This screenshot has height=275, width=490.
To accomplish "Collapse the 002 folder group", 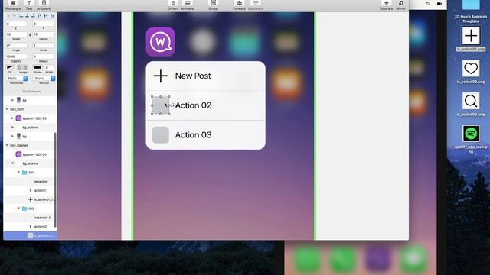I will point(18,209).
